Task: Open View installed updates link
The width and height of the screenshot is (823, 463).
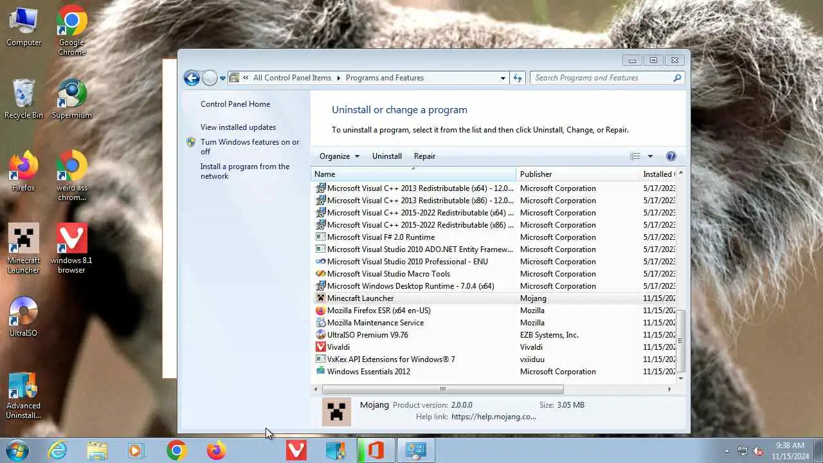Action: 238,127
